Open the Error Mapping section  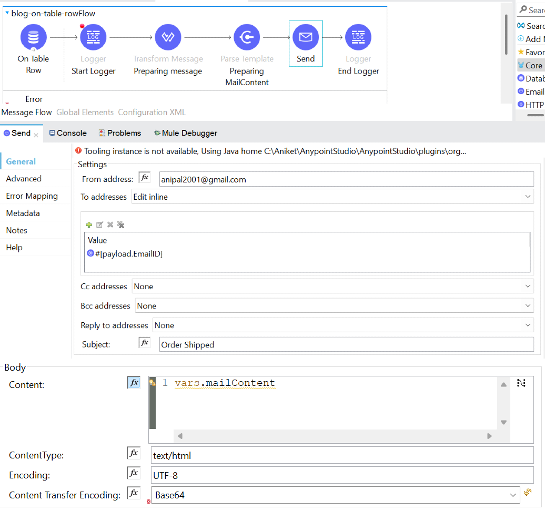[32, 196]
